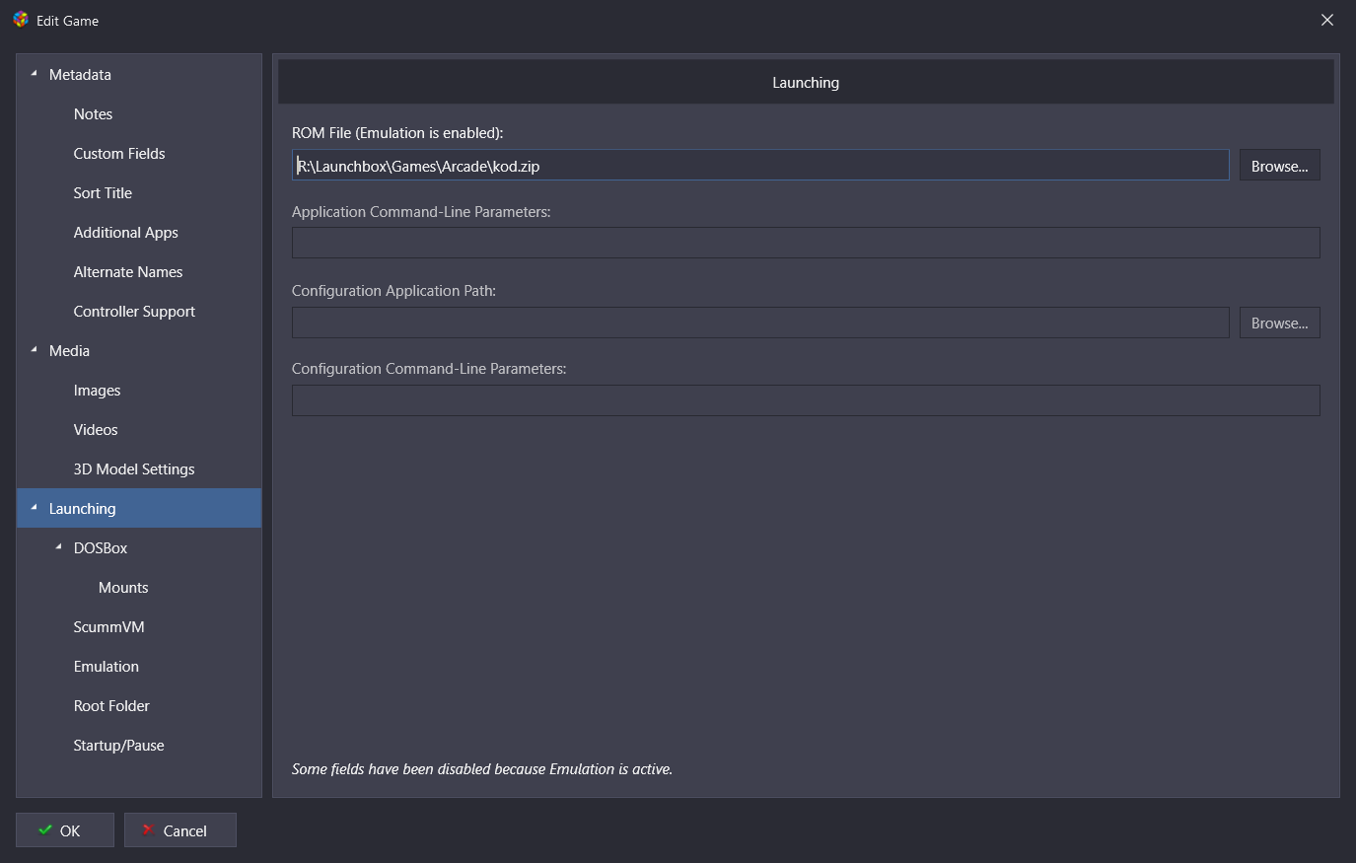The width and height of the screenshot is (1356, 863).
Task: Open the Custom Fields page
Action: click(x=119, y=154)
